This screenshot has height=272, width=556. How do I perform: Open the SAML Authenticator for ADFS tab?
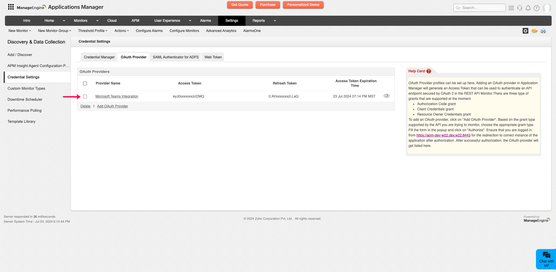176,57
